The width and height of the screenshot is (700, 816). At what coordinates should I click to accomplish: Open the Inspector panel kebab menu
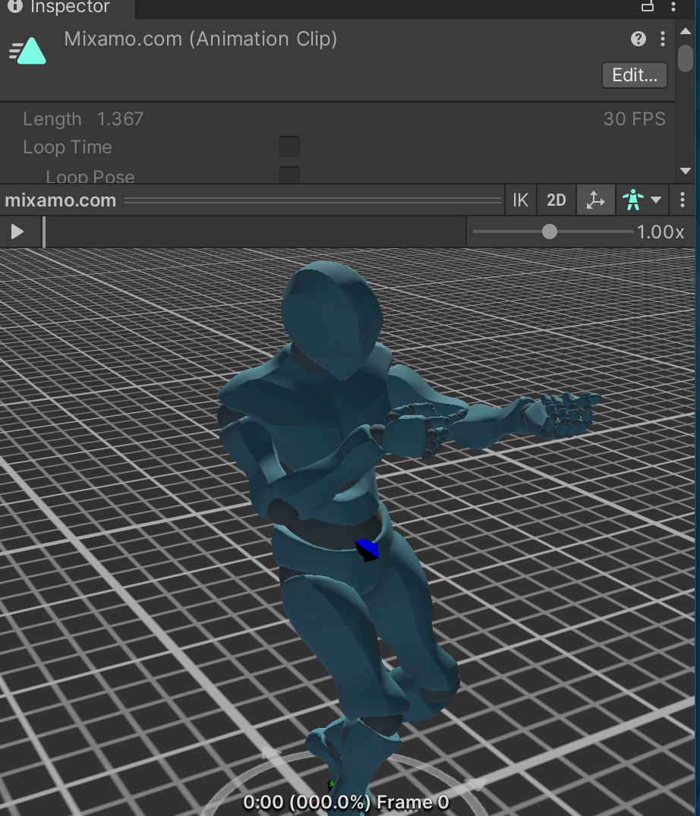(x=673, y=7)
